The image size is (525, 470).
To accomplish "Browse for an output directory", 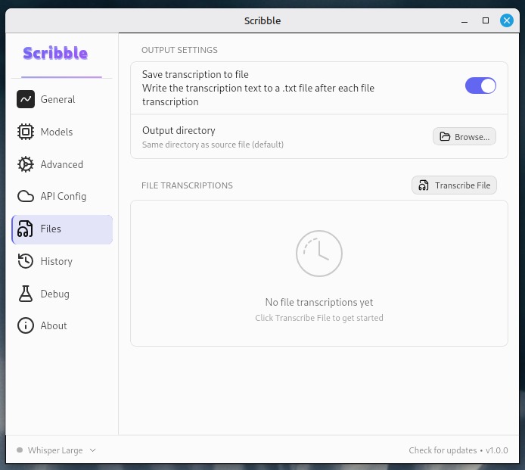I will [x=464, y=137].
